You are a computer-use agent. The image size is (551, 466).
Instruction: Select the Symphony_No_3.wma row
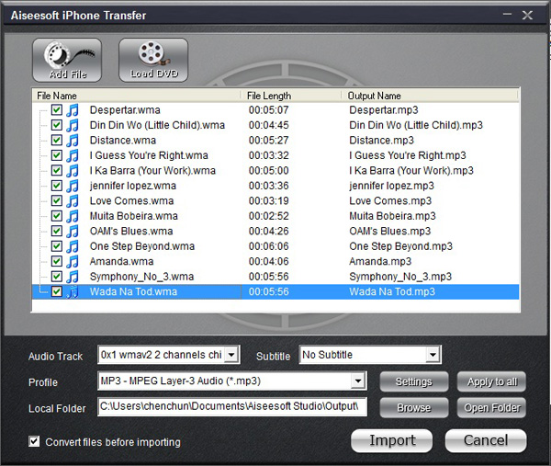[275, 277]
